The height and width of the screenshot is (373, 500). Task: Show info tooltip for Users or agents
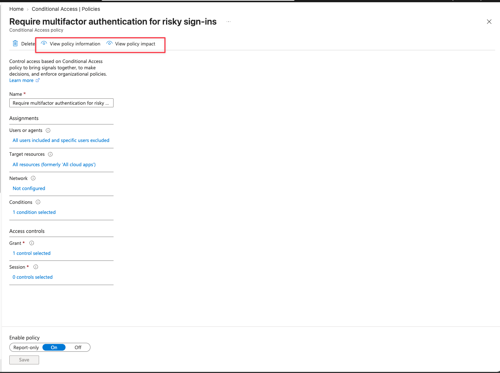point(48,130)
